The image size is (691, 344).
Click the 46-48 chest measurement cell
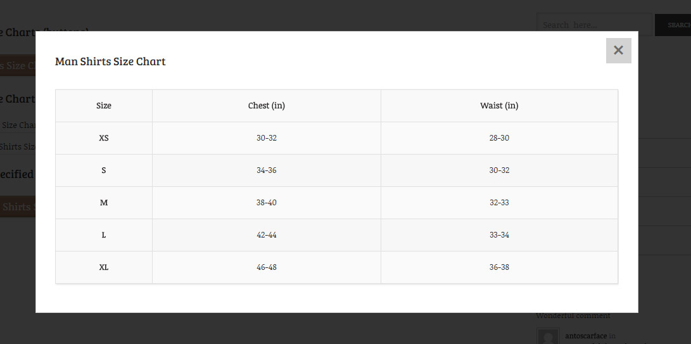[267, 267]
